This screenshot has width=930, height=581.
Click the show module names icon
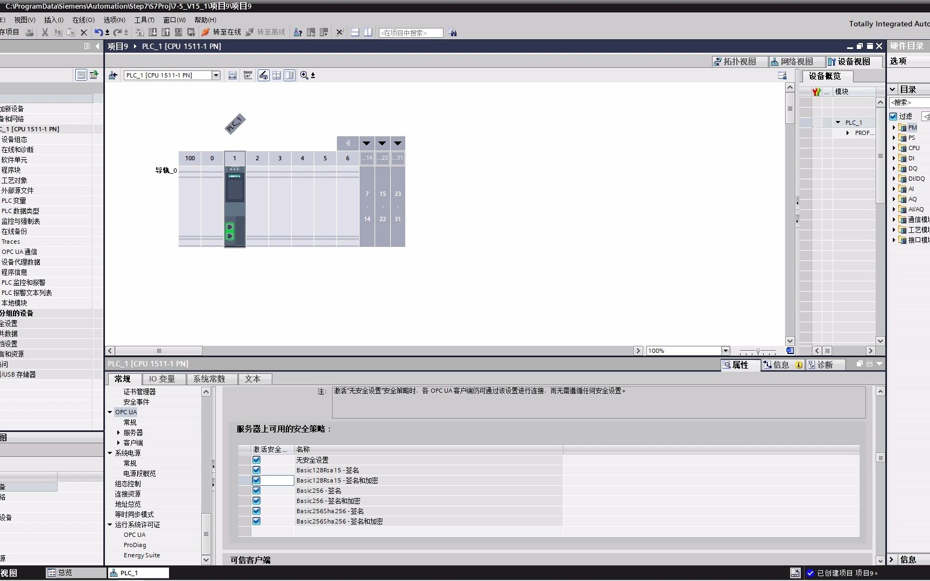pos(248,75)
